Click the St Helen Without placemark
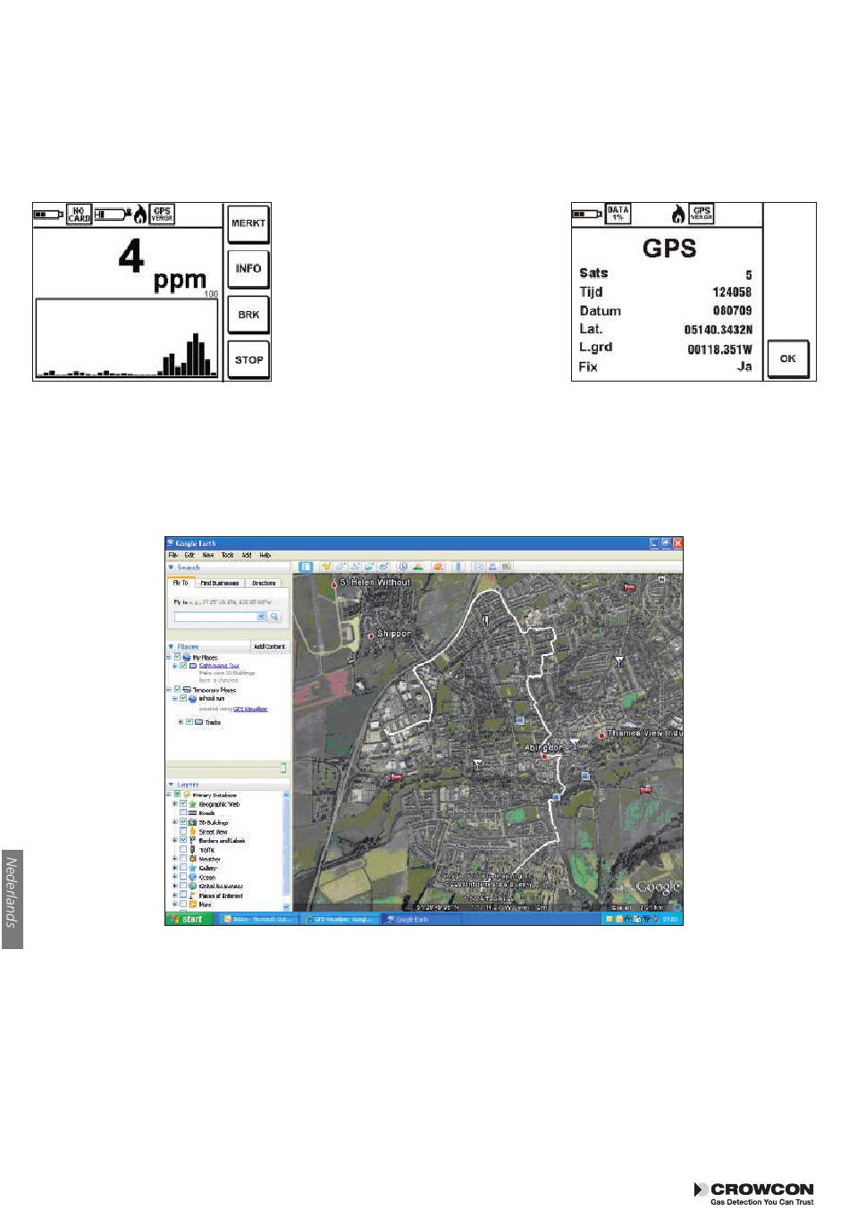This screenshot has width=849, height=1219. tap(334, 584)
